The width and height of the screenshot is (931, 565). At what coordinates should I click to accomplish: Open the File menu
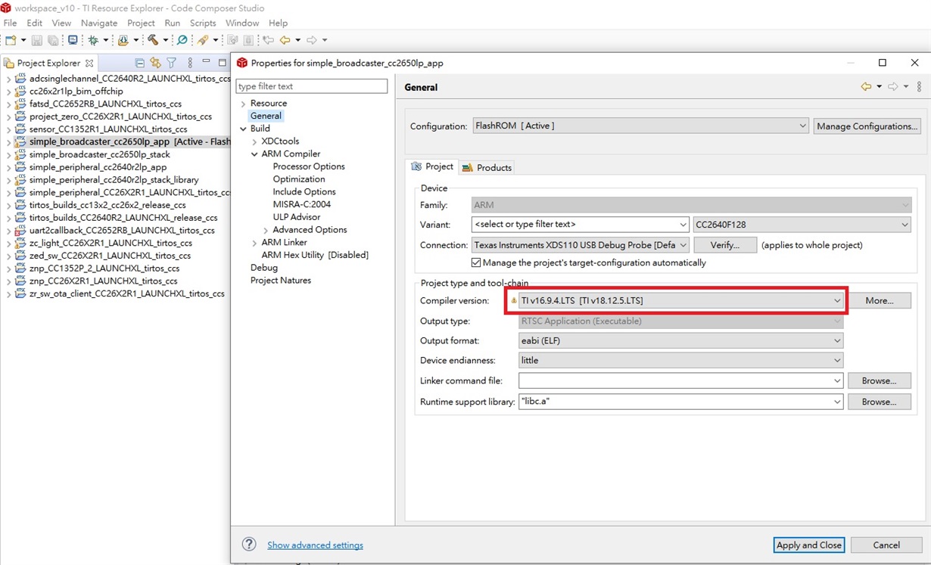pyautogui.click(x=10, y=23)
